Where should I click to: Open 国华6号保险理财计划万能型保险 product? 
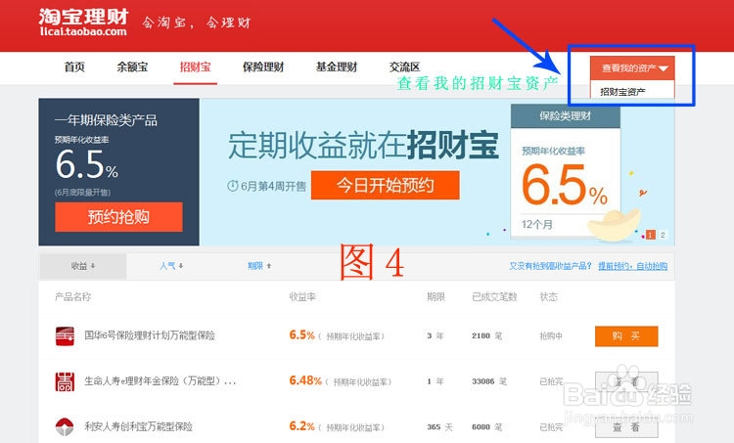(150, 335)
